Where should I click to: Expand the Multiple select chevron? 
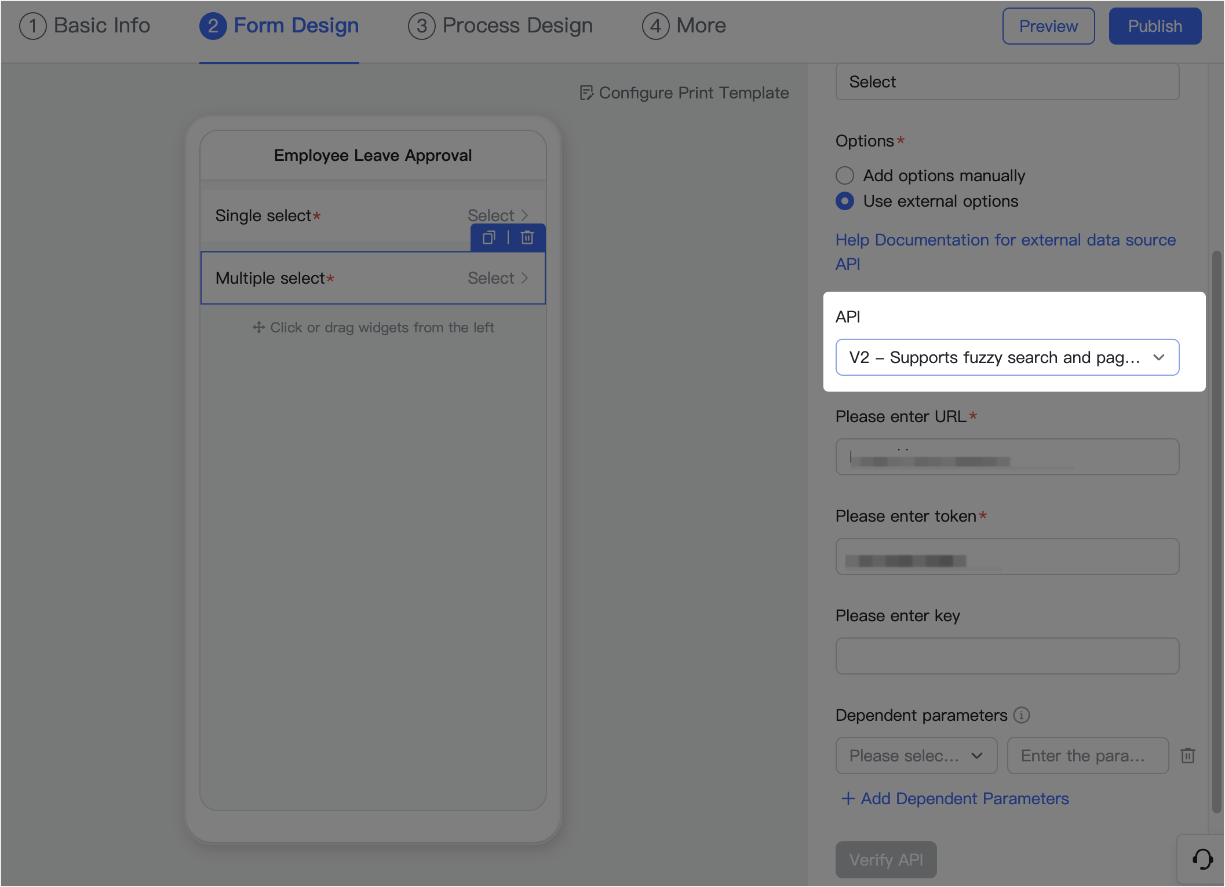coord(524,278)
